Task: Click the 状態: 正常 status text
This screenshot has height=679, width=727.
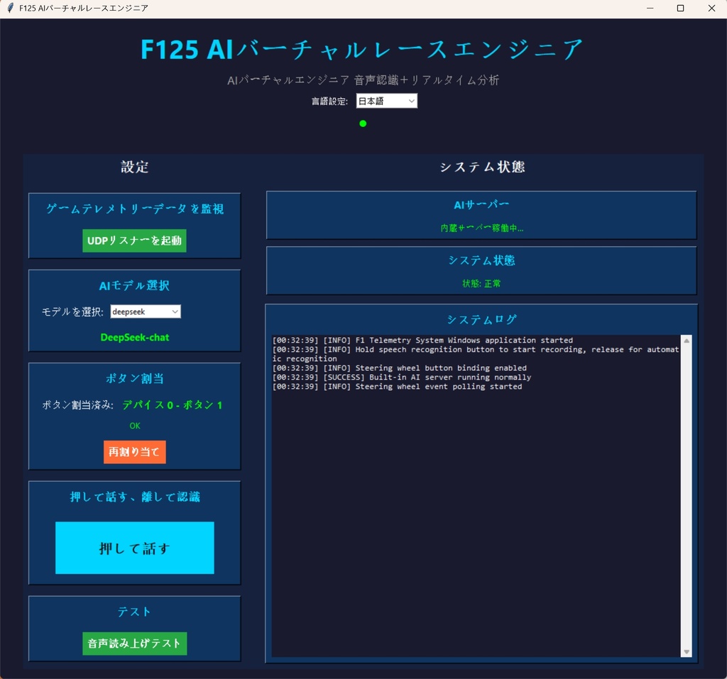Action: point(481,284)
